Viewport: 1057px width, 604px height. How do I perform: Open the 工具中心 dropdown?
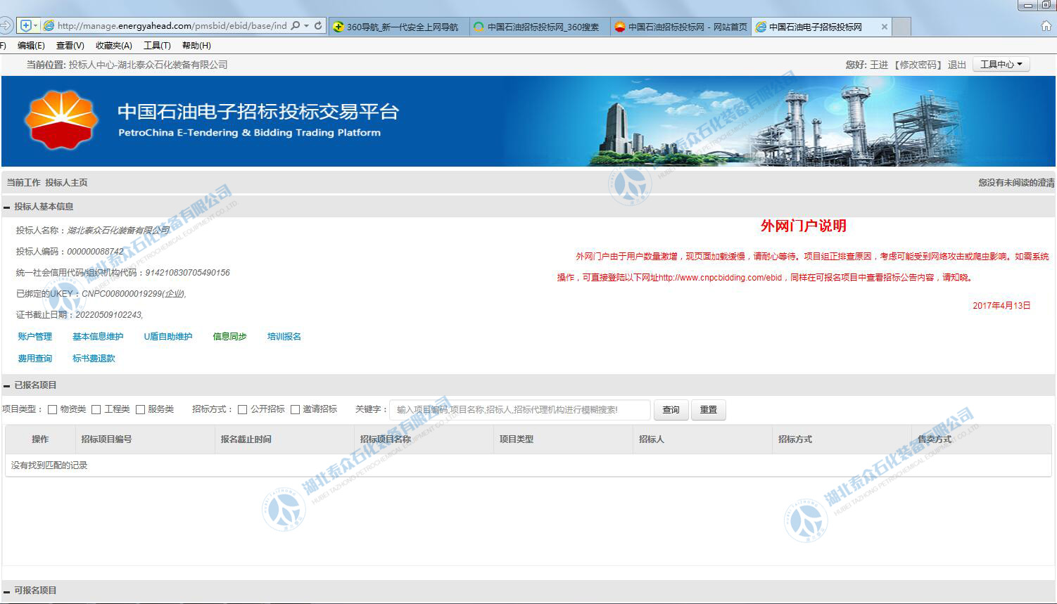tap(1001, 65)
